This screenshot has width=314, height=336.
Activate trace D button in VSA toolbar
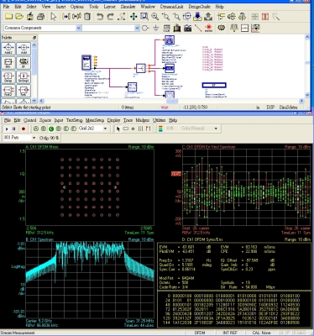coord(59,129)
